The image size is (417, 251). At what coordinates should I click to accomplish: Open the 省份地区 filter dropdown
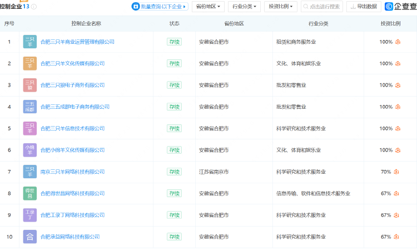tap(209, 7)
